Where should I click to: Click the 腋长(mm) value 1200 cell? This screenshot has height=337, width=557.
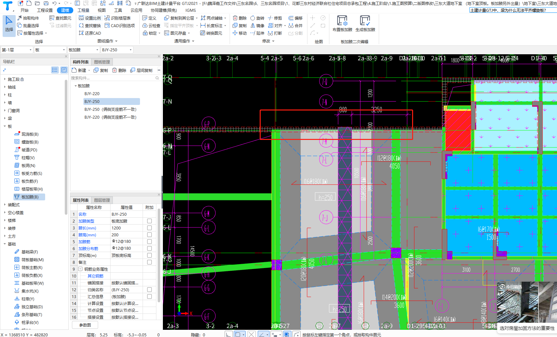pyautogui.click(x=126, y=228)
